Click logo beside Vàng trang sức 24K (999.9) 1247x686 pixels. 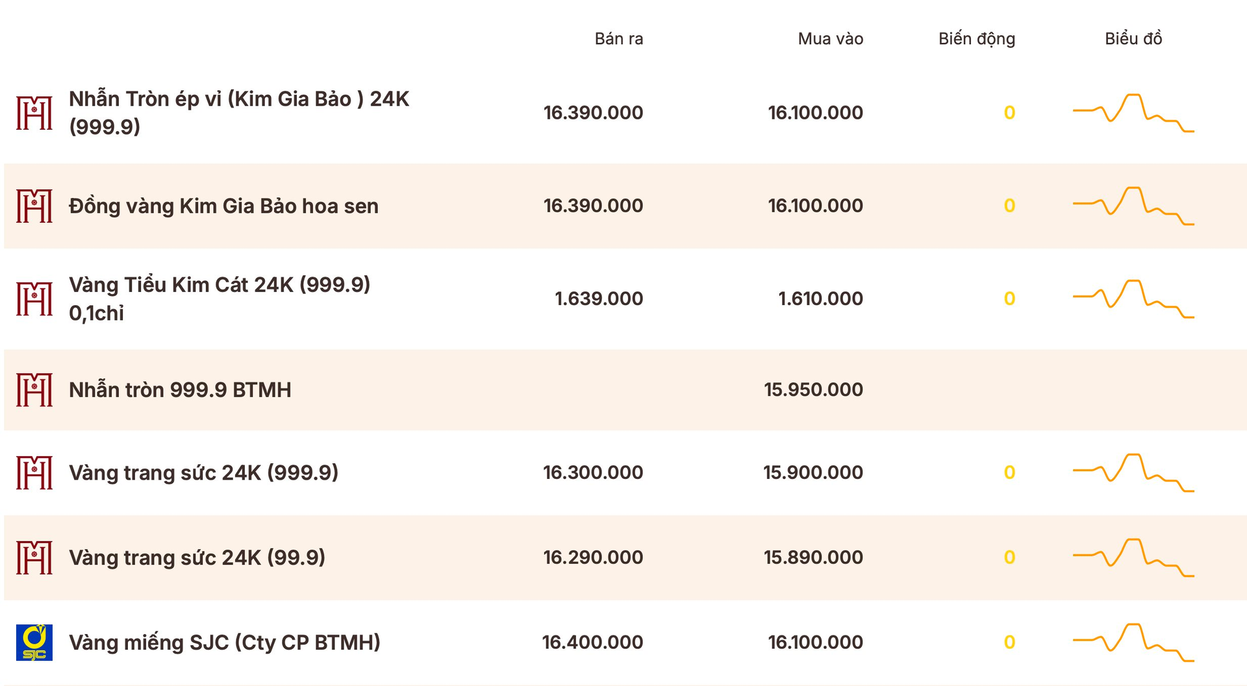coord(34,472)
